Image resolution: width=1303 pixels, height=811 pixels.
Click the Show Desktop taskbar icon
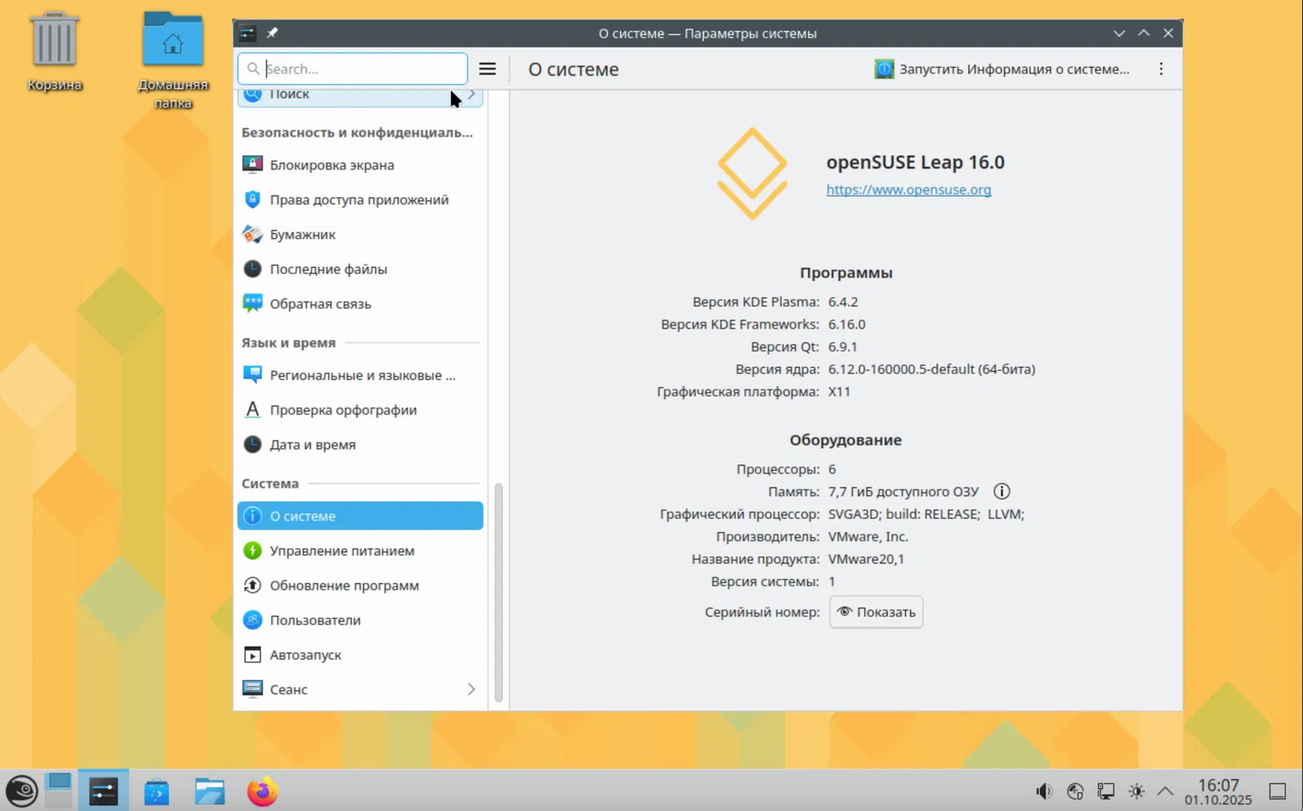pos(1278,791)
